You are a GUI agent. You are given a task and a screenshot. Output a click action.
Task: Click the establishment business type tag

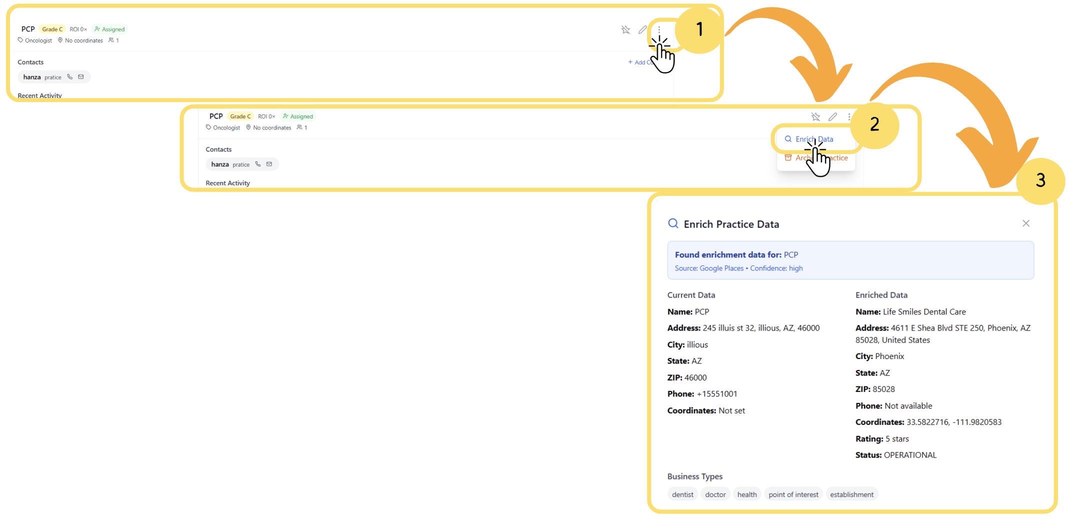pyautogui.click(x=851, y=494)
